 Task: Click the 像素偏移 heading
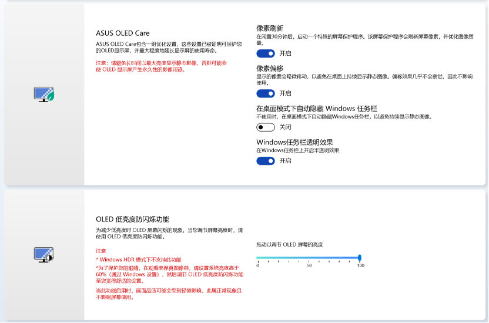[x=270, y=68]
